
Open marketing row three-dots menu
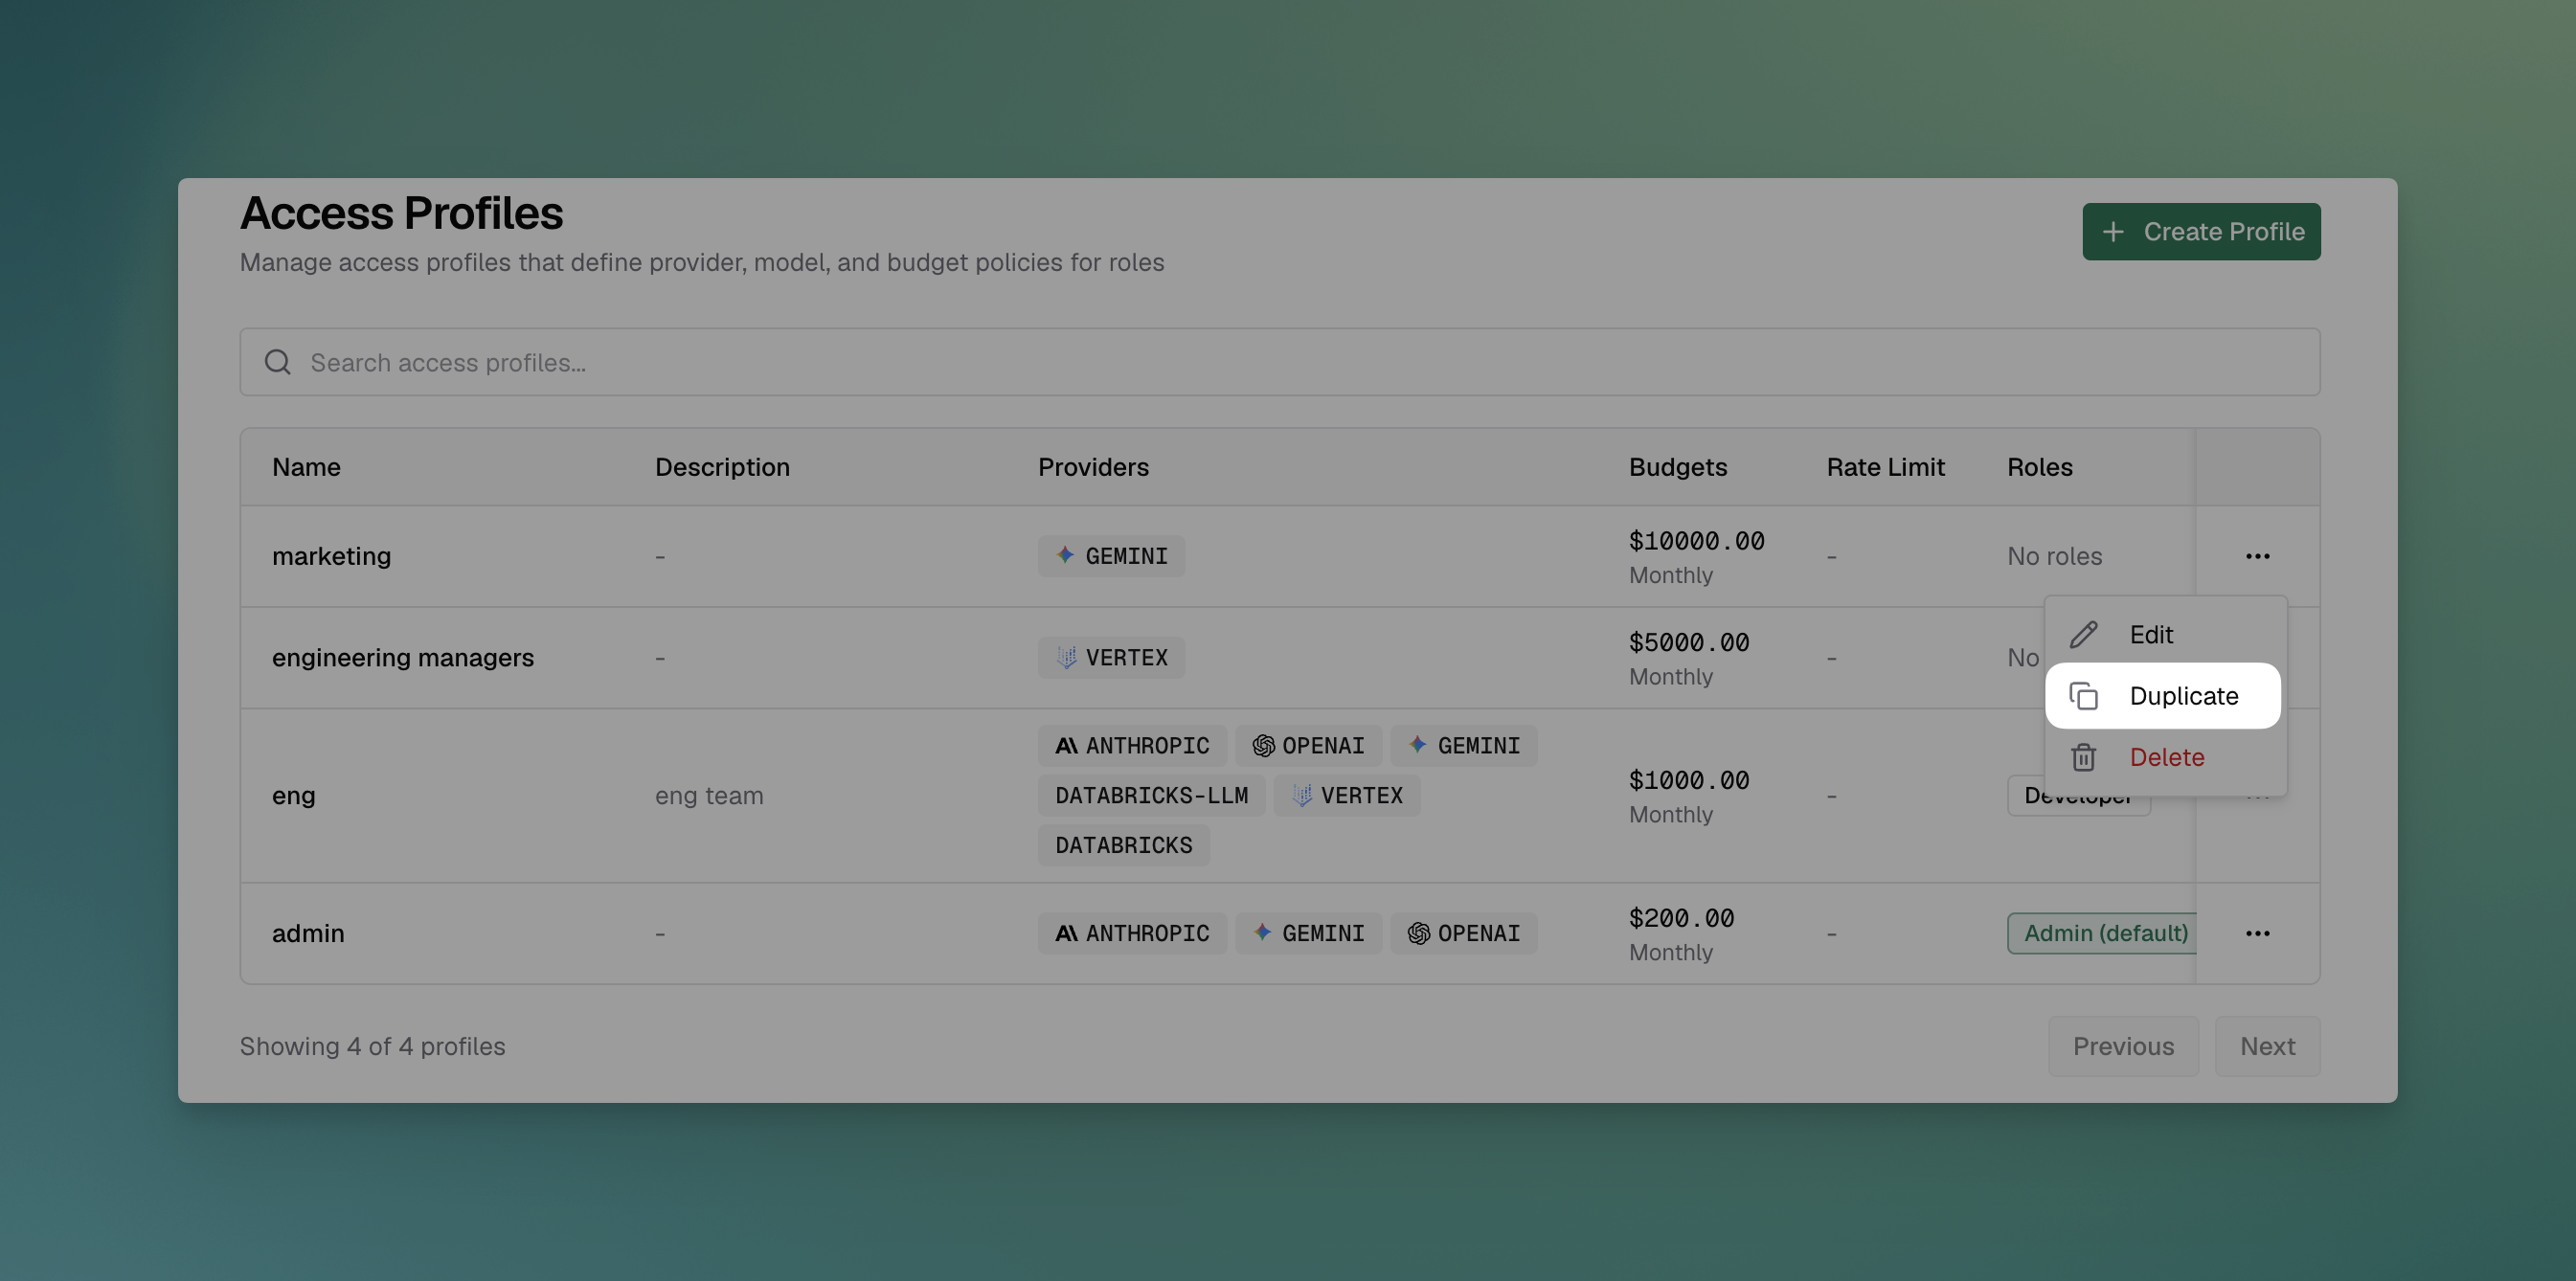(2257, 556)
